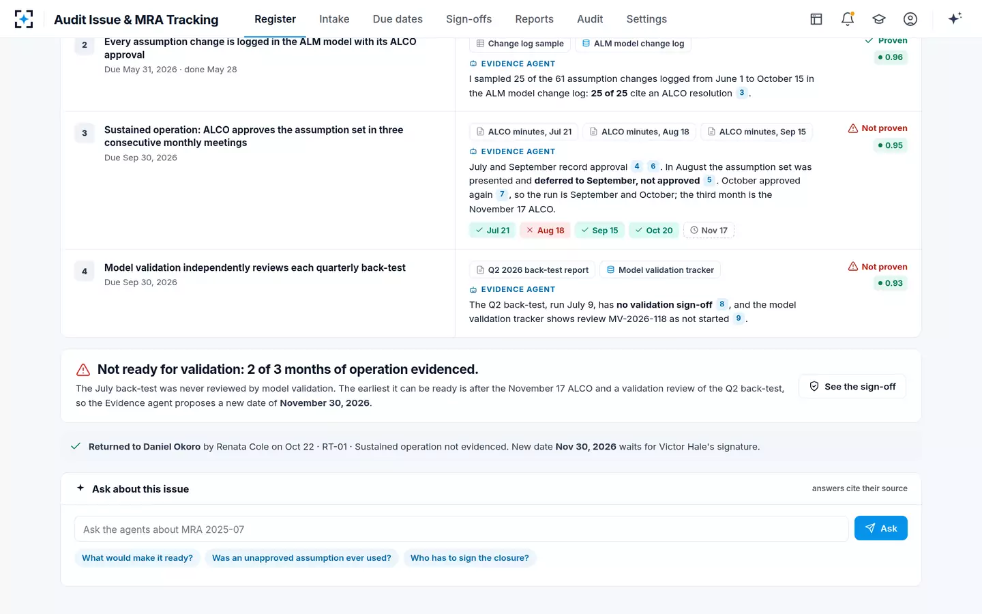Screen dimensions: 982x614
Task: Click citation 8 after no validation sign-off
Action: point(721,304)
